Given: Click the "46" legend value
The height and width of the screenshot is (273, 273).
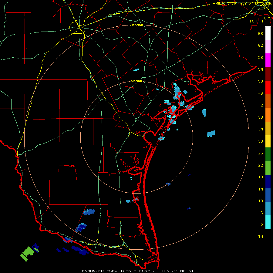Looking at the screenshot, I should point(261,93).
